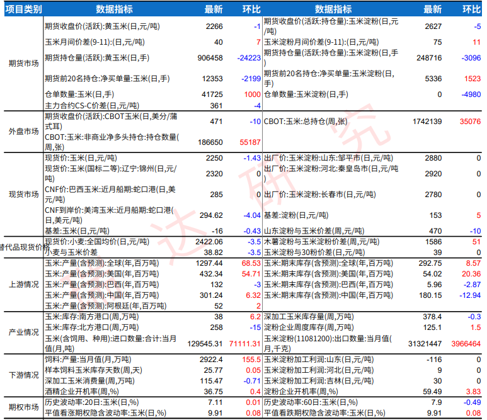Click 秦皇岛 starch price value 2920
487x420 pixels.
(x=433, y=174)
